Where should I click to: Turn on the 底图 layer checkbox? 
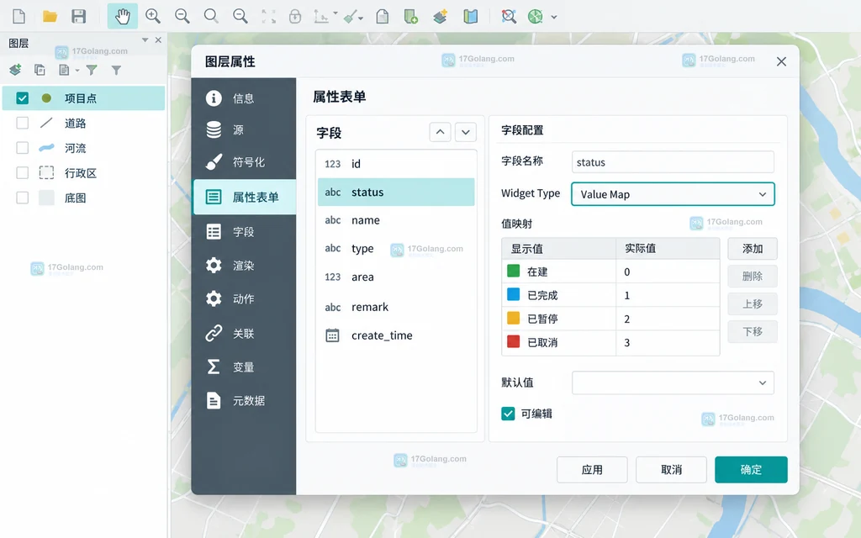22,198
